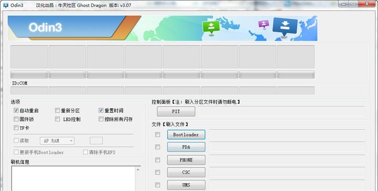Enable the LED控制 checkbox
Screen dimensions: 378x191
coord(57,119)
